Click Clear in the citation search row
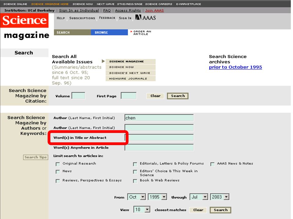The width and height of the screenshot is (293, 219). (x=155, y=96)
